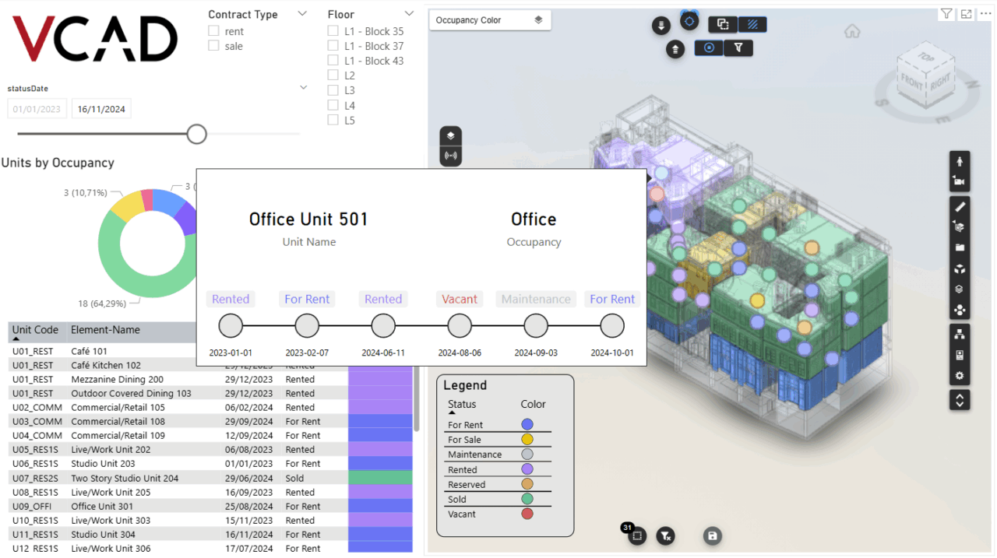The height and width of the screenshot is (558, 997).
Task: Click the home view icon
Action: tap(852, 31)
